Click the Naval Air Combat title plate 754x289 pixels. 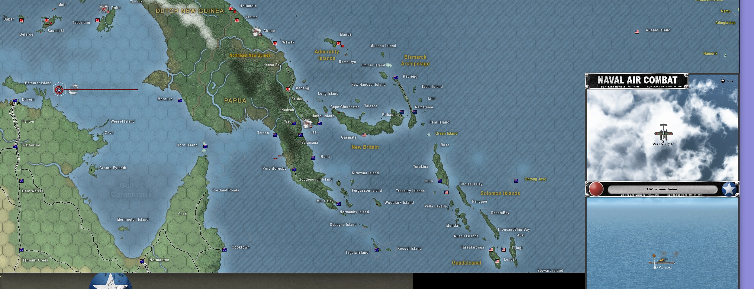click(x=637, y=81)
